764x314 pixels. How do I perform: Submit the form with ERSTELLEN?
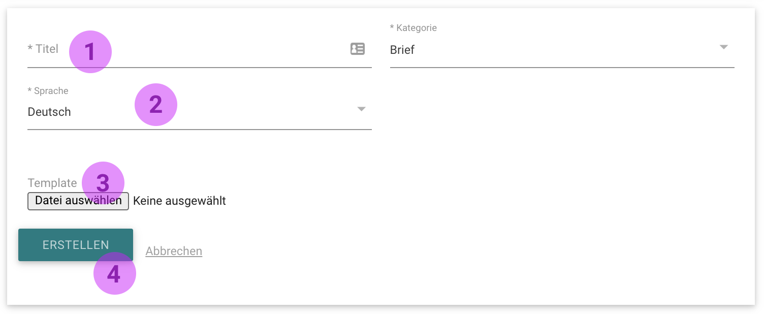click(x=76, y=245)
